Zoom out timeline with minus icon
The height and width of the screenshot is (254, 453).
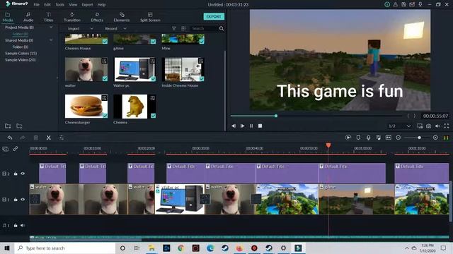pos(398,138)
